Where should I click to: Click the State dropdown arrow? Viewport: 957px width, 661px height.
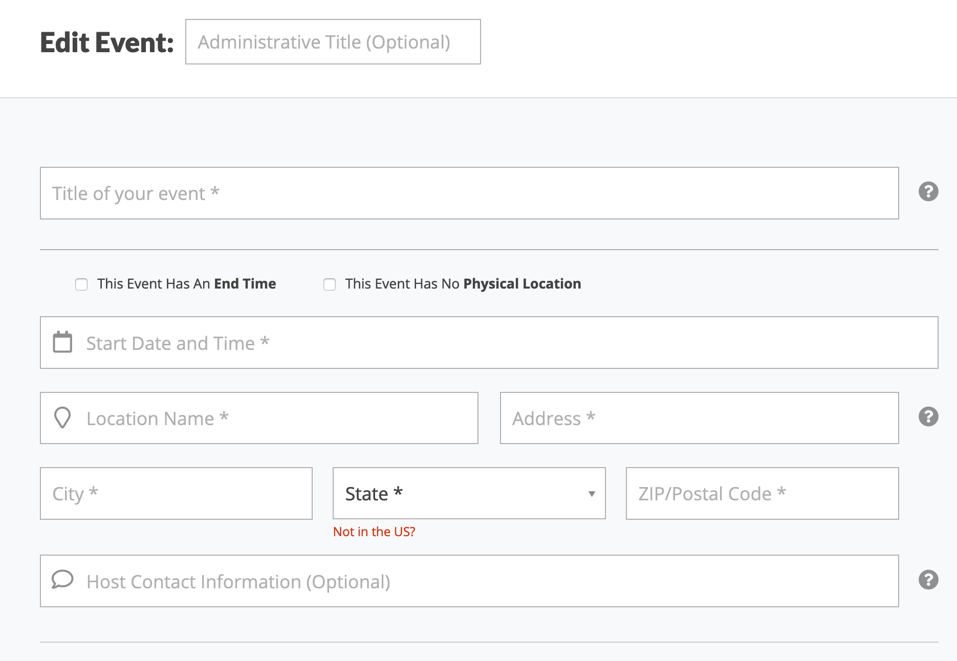pos(592,494)
